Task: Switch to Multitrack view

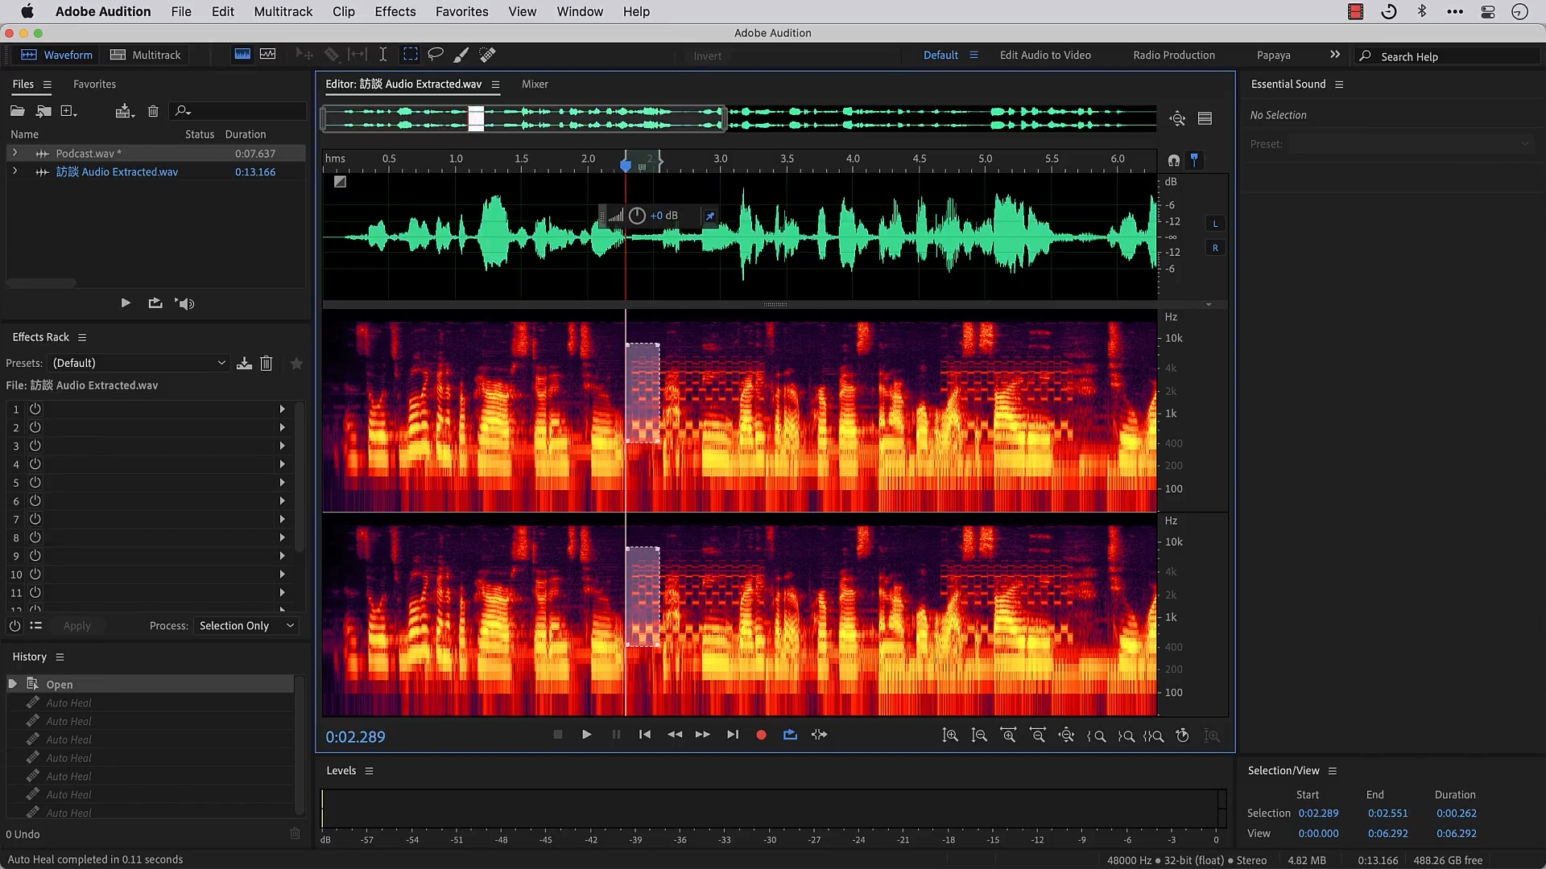Action: tap(146, 55)
